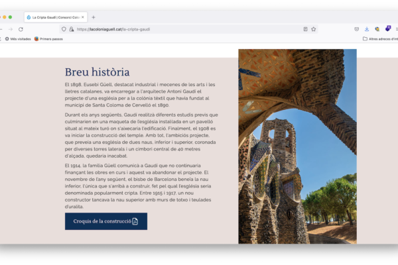This screenshot has width=398, height=265.
Task: Toggle reader view in address bar
Action: tap(305, 29)
